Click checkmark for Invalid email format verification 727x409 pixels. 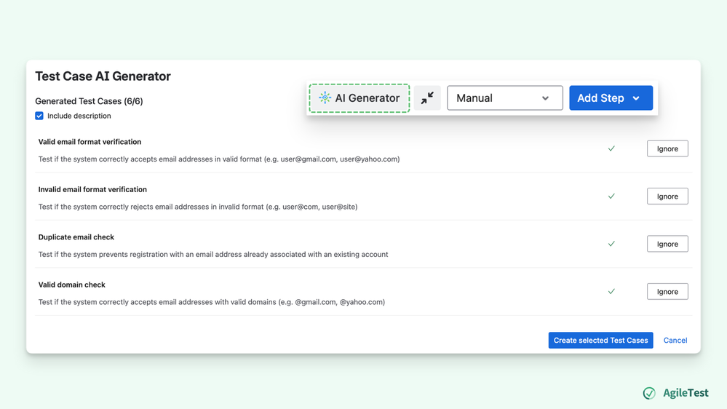pos(611,196)
